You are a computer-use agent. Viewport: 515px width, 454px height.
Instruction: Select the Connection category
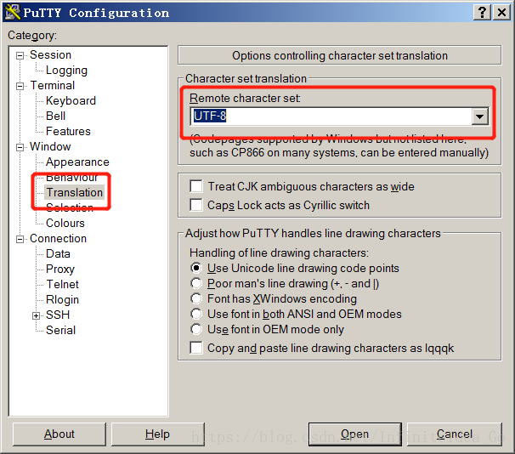click(x=58, y=239)
